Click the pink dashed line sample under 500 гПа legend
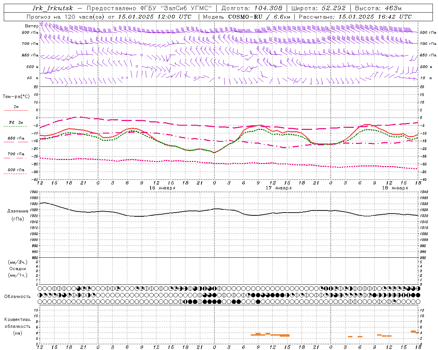Viewport: 438px width, 350px height. (x=15, y=174)
